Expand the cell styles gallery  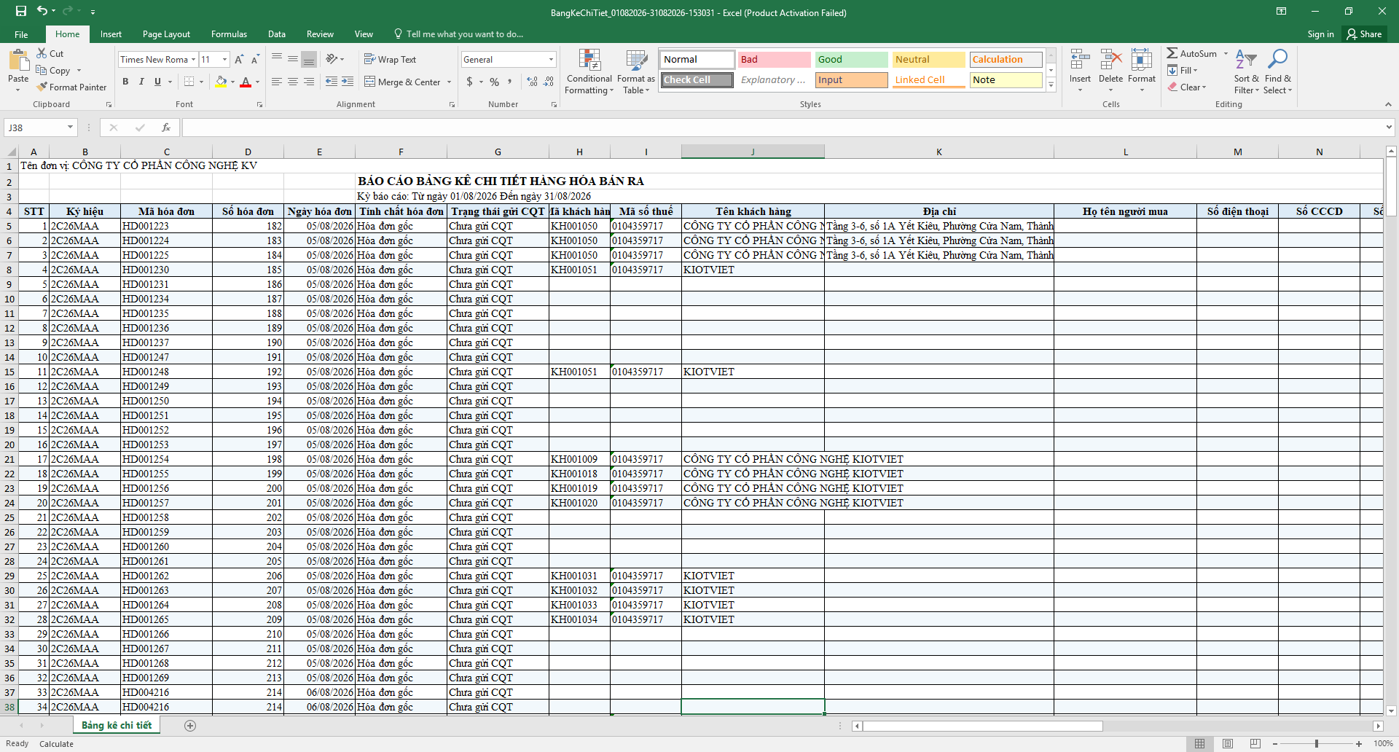(1051, 85)
